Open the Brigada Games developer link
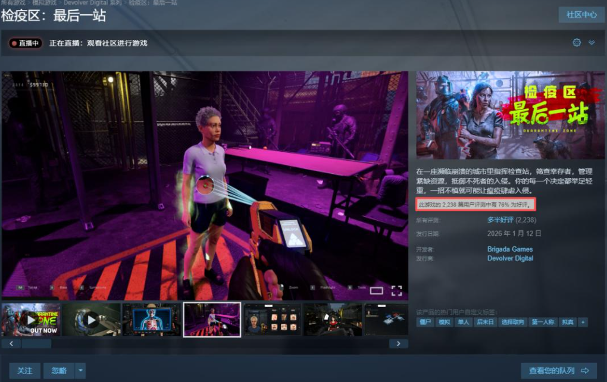 pyautogui.click(x=509, y=249)
